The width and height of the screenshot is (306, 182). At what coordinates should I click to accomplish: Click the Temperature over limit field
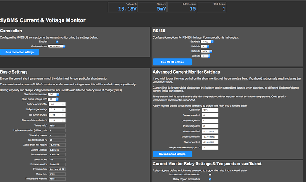(57, 179)
